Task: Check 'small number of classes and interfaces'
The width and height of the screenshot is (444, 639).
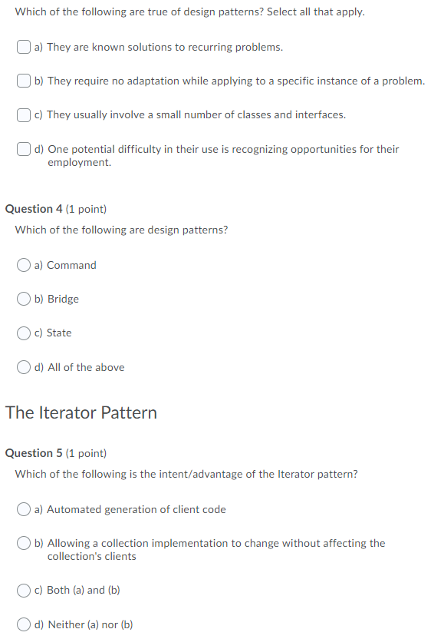Action: 24,115
